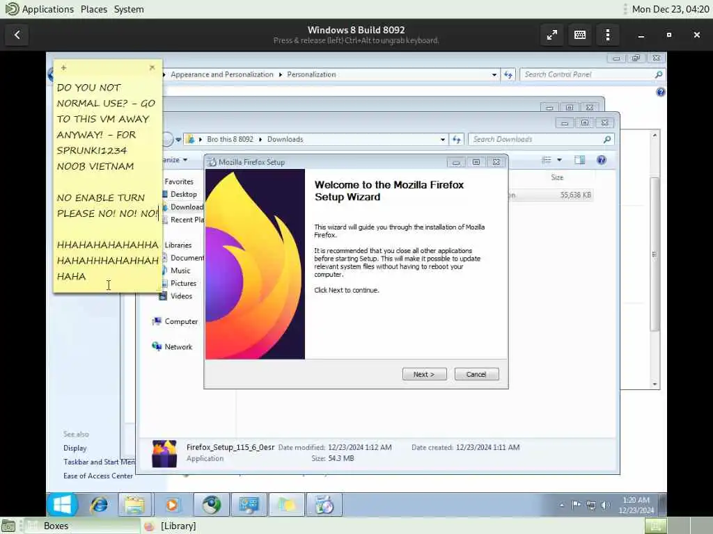This screenshot has height=534, width=713.
Task: Open the Organize menu dropdown
Action: [x=175, y=160]
